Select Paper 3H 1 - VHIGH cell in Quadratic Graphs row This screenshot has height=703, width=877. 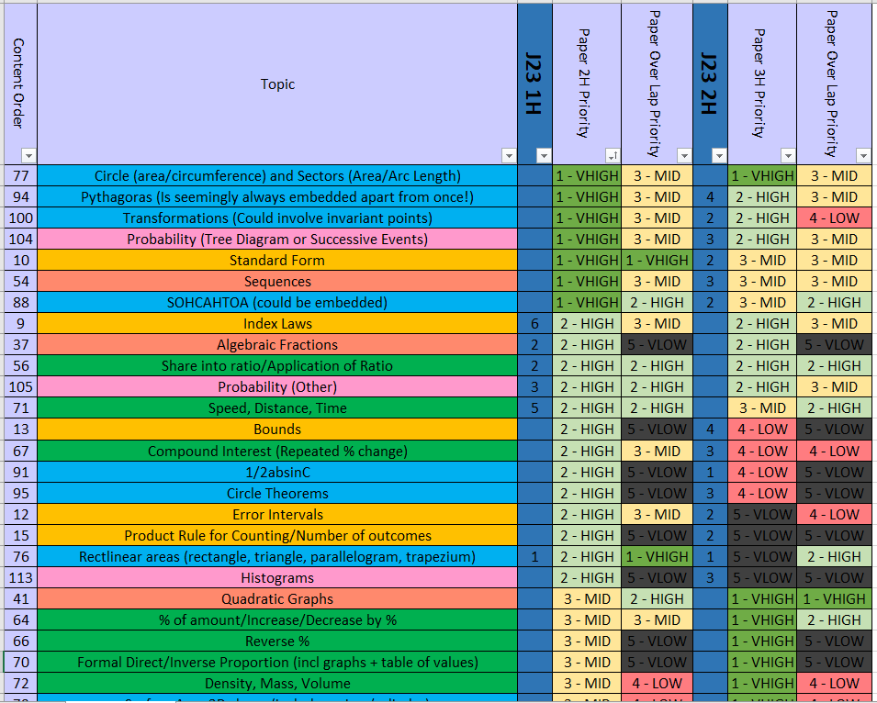(x=762, y=599)
